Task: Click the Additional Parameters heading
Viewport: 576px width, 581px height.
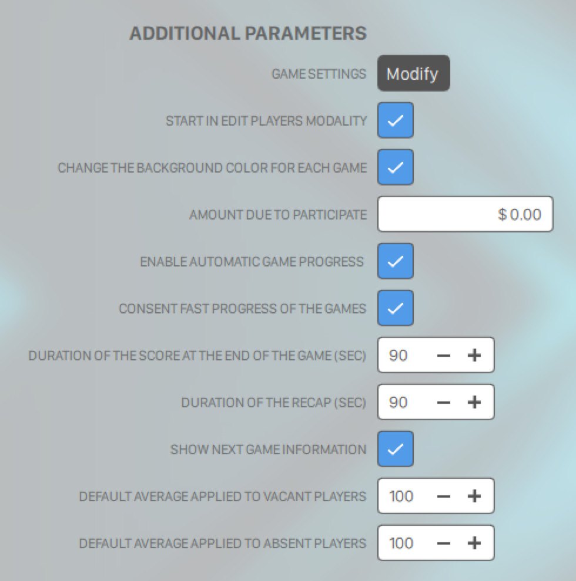Action: [x=247, y=33]
